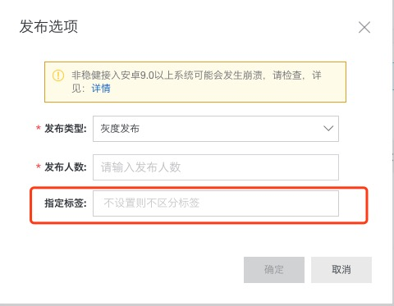Click red required asterisk beside 发布人数
The width and height of the screenshot is (394, 306).
click(x=39, y=167)
